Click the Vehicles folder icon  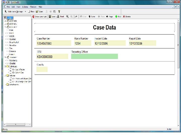[x=8, y=75]
